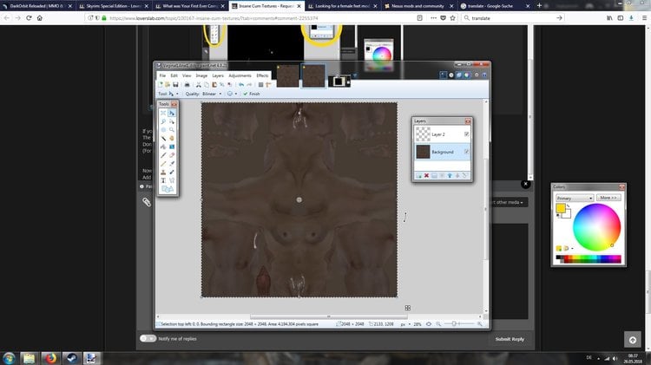Open Firefox page actions three-dot menu

pyautogui.click(x=433, y=18)
